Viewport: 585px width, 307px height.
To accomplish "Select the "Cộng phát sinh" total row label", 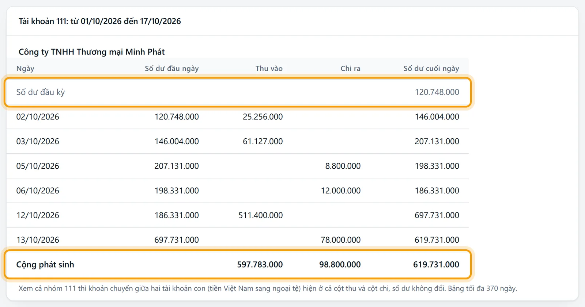I will coord(45,265).
